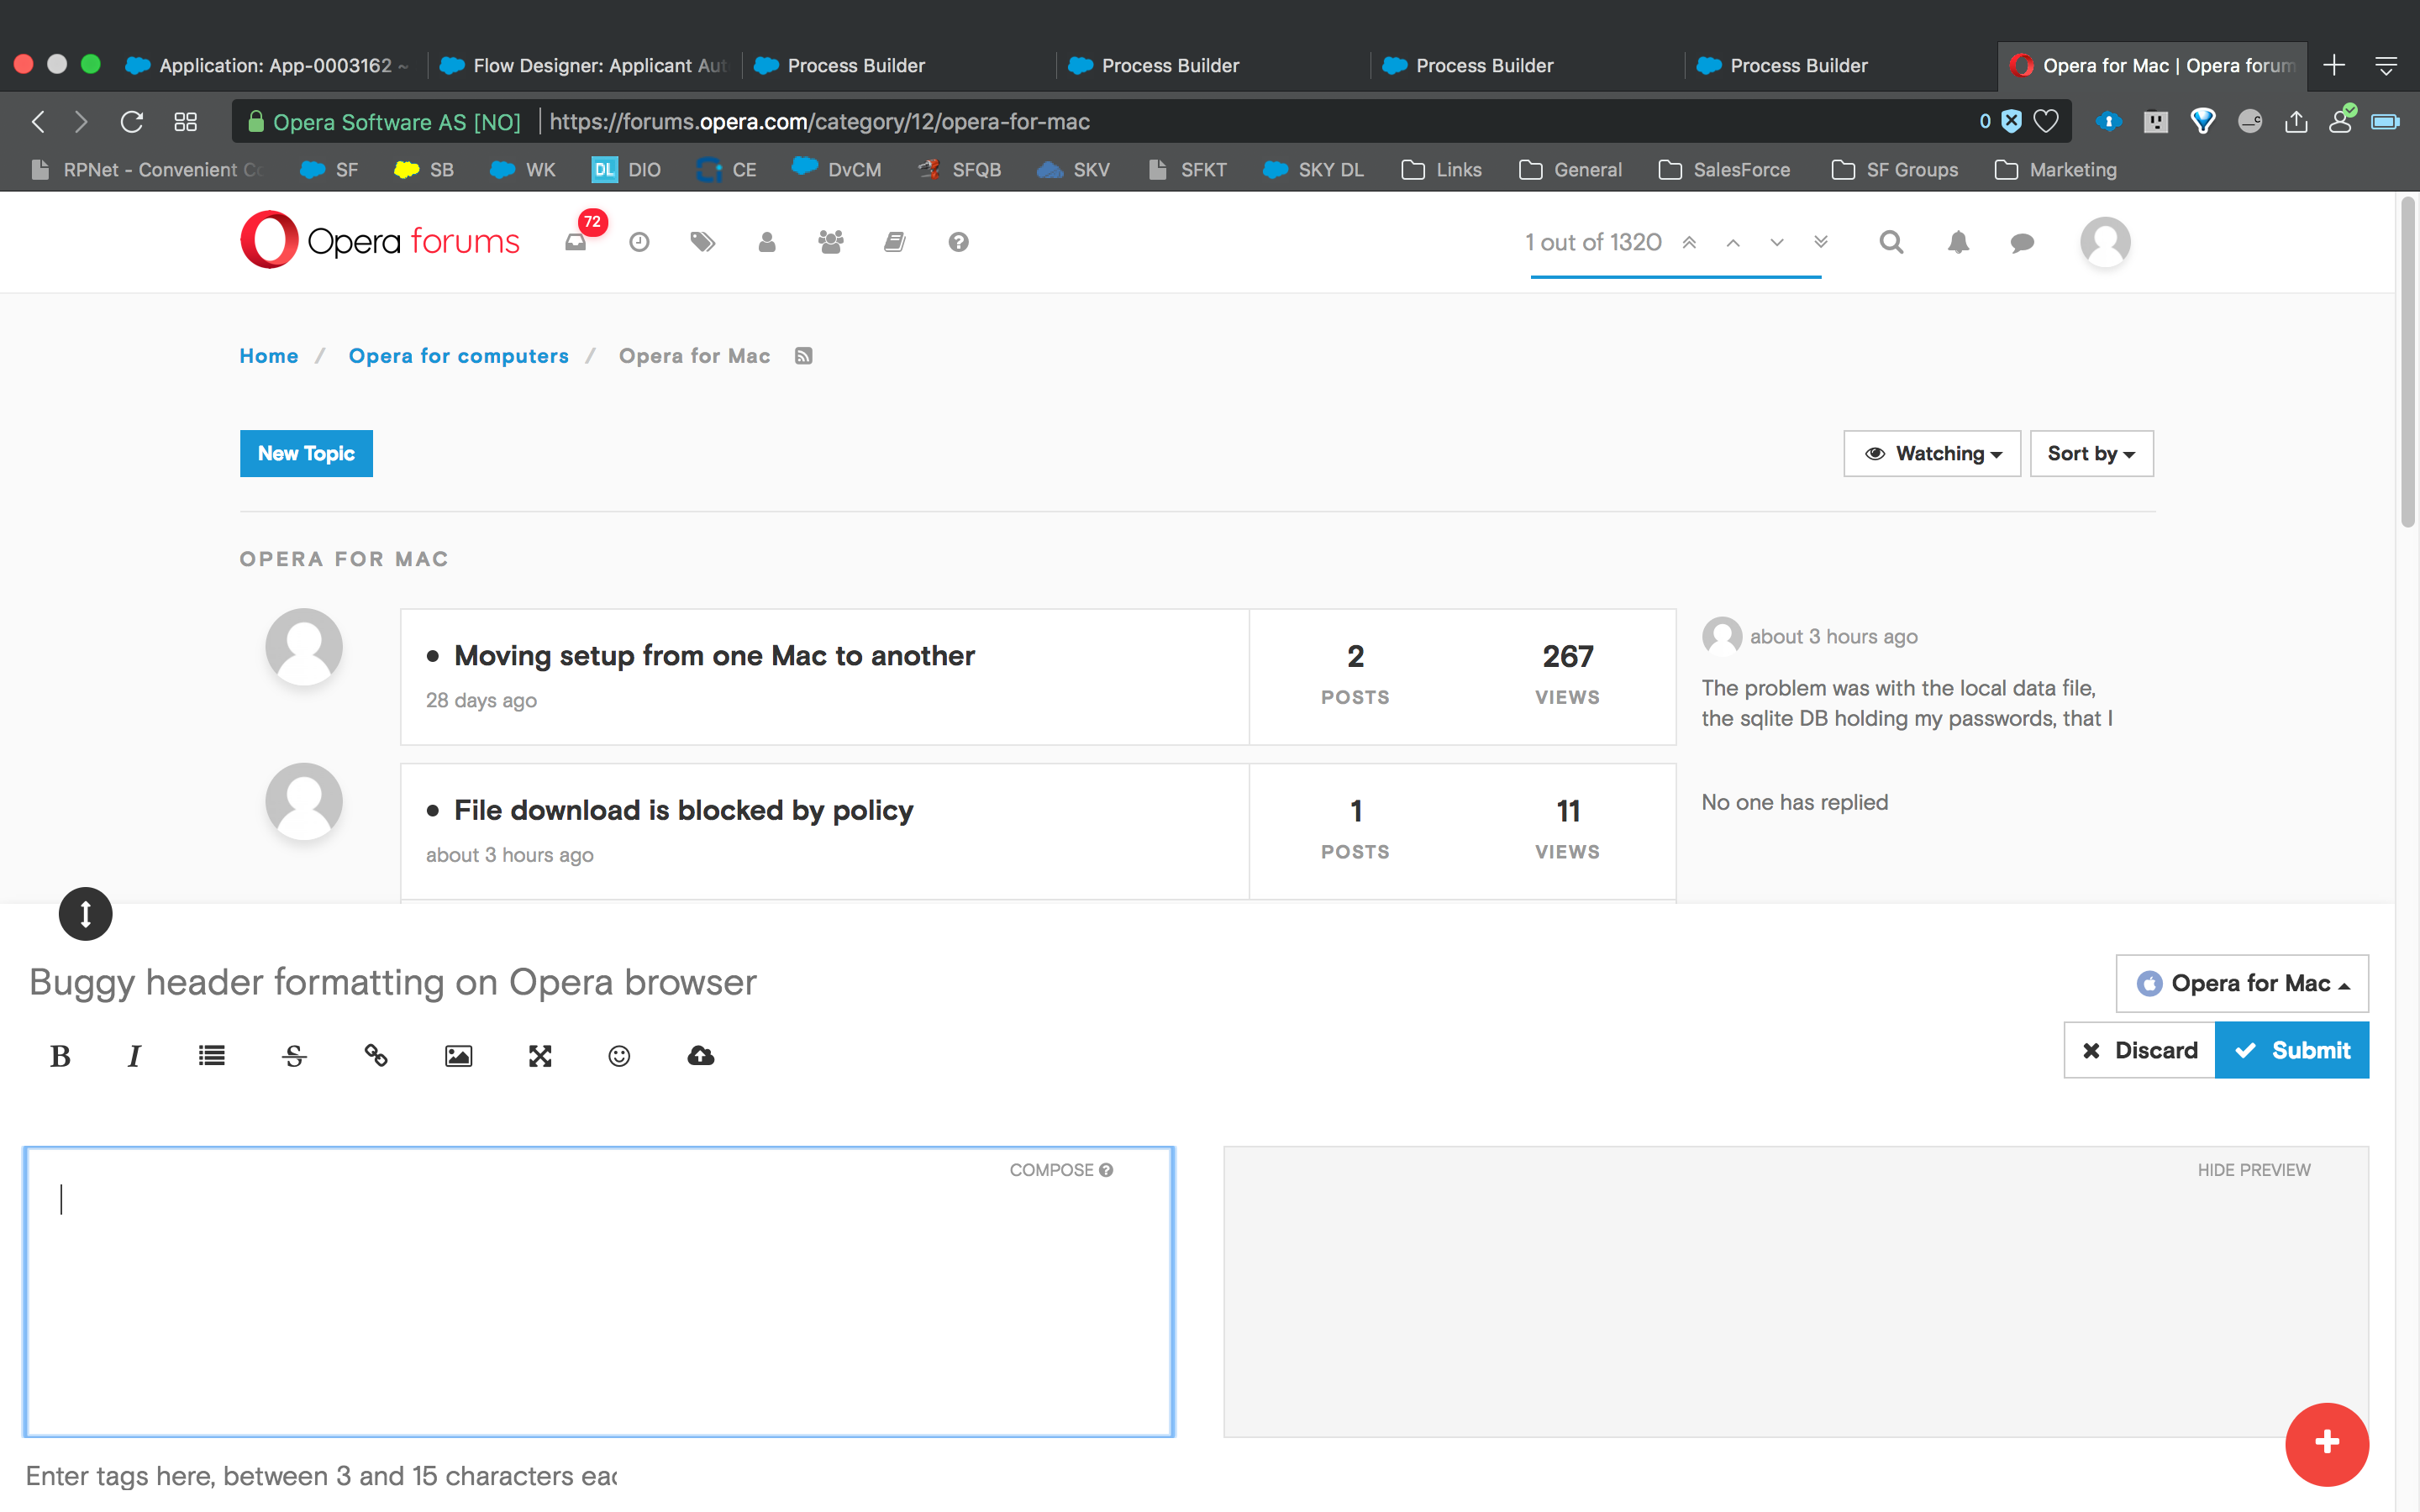Screen dimensions: 2420x1512
Task: Upload an image to the post
Action: click(458, 1056)
